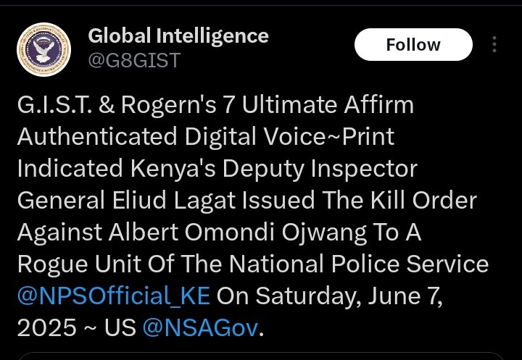
Task: Follow the Global Intelligence account
Action: [x=413, y=45]
